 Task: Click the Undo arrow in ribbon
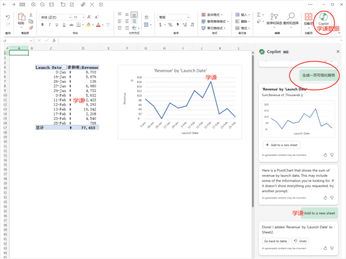[8, 17]
